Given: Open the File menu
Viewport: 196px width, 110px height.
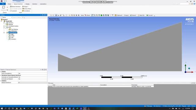Looking at the screenshot, I should (x=3, y=4).
